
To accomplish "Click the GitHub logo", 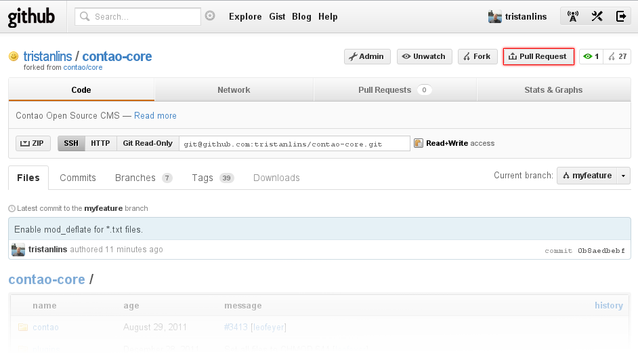I will tap(31, 17).
